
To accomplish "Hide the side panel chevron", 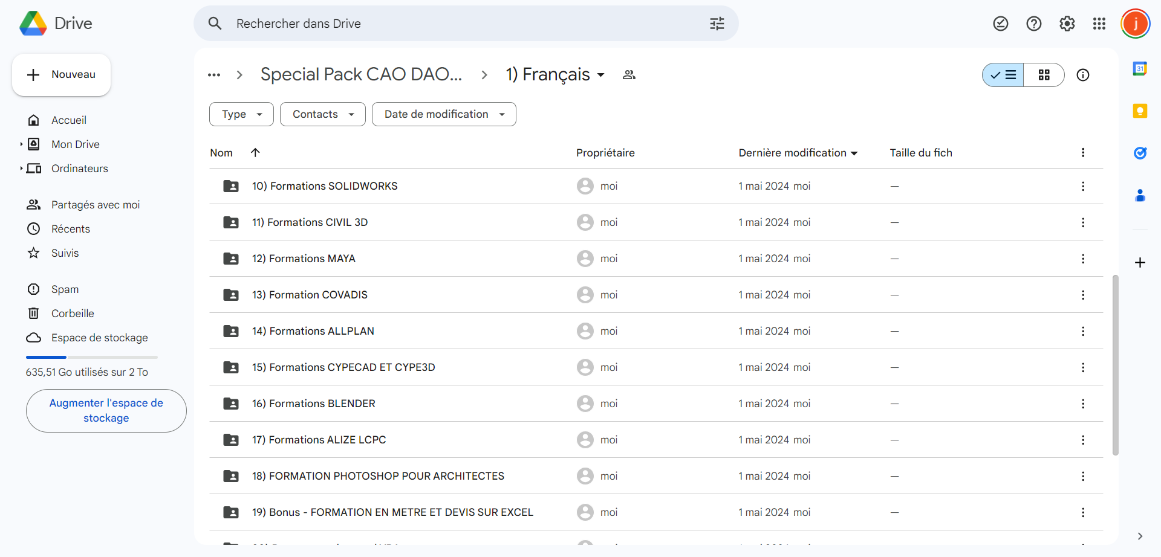I will pos(1140,536).
